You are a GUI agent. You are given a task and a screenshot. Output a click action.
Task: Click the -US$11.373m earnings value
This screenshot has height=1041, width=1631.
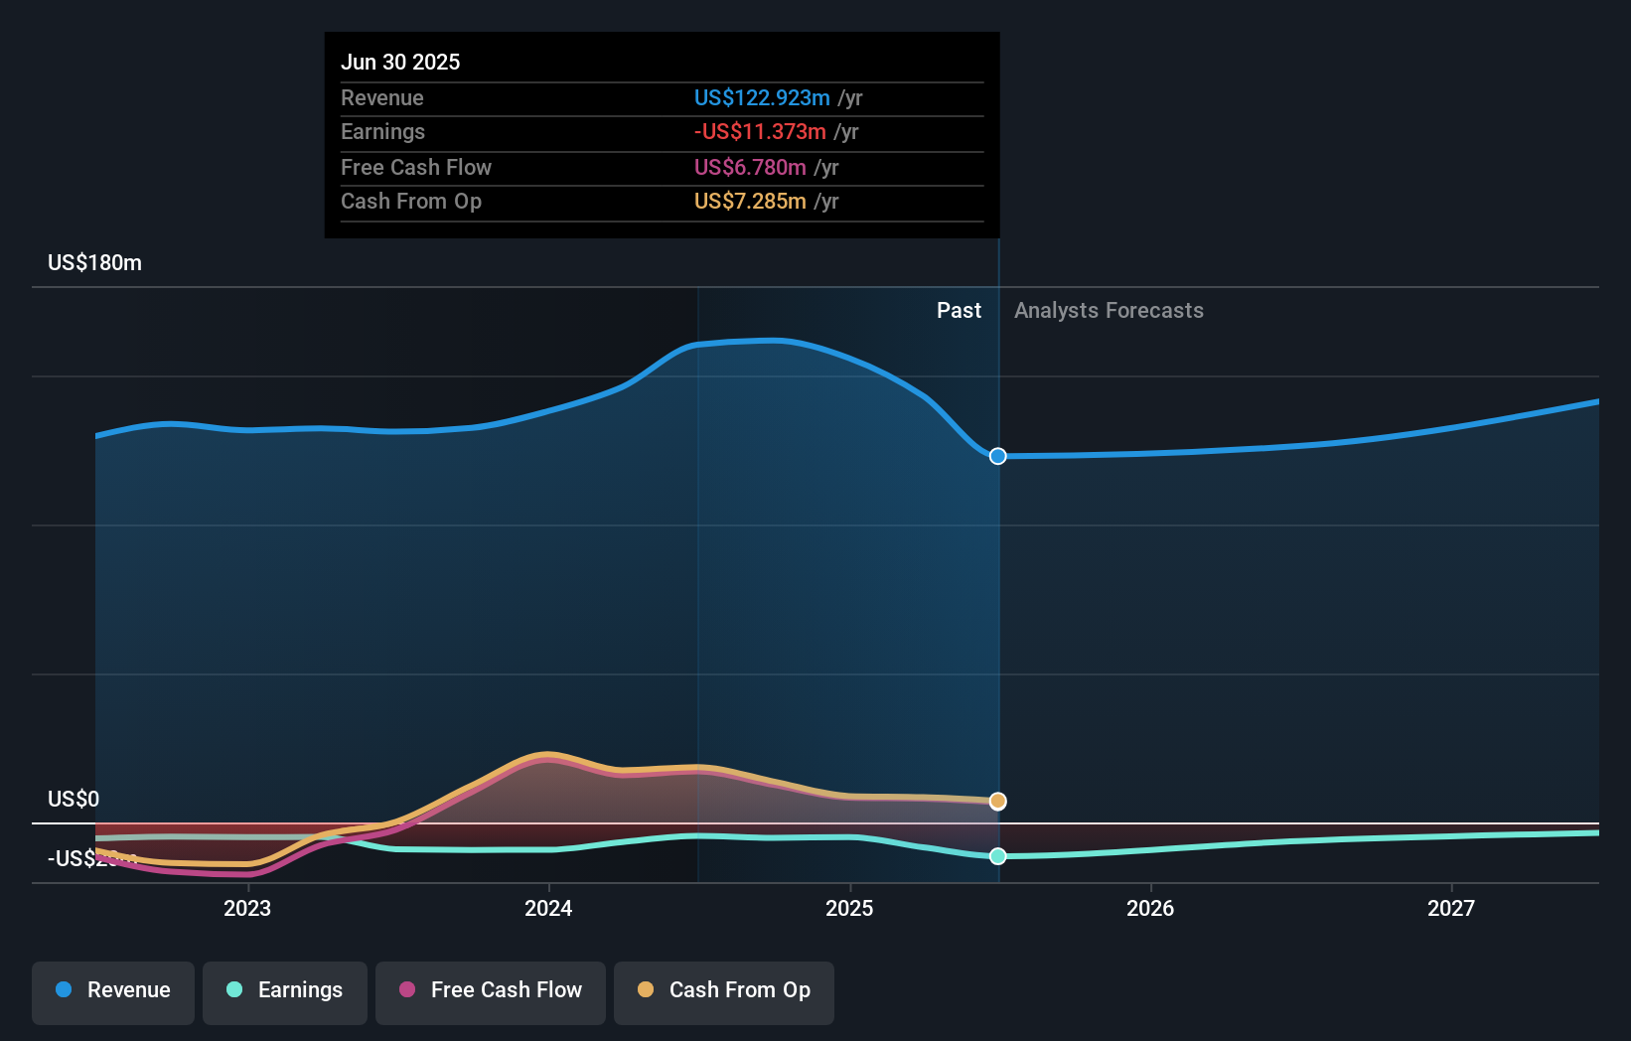759,132
